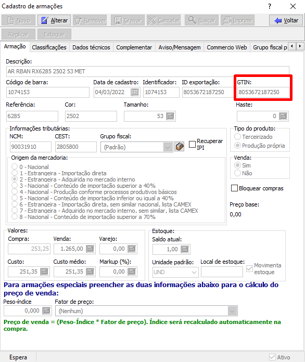Expand the Grupo fiscal dropdown
The image size is (305, 362).
[168, 147]
